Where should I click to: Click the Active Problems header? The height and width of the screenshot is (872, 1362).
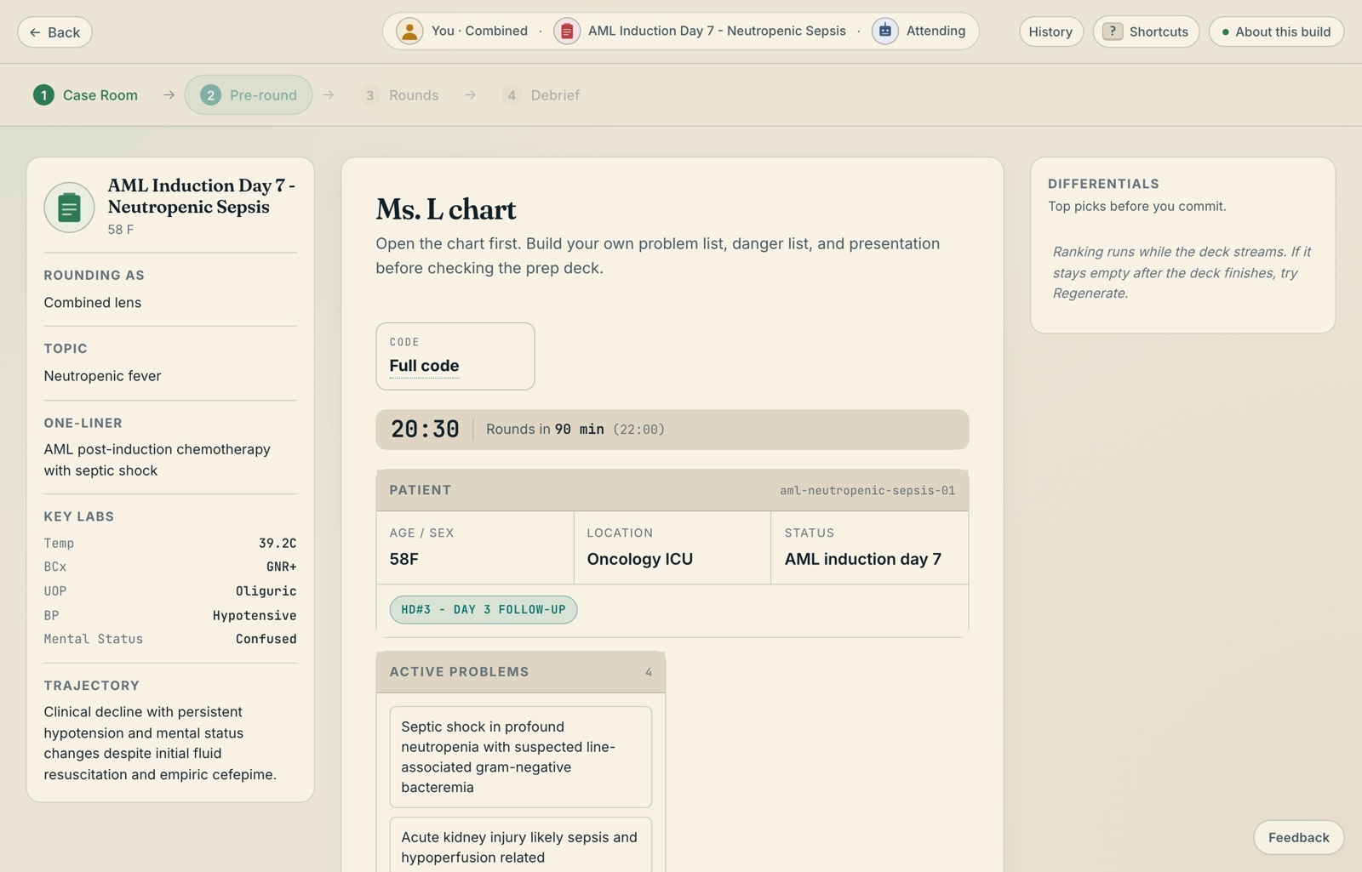pos(521,672)
